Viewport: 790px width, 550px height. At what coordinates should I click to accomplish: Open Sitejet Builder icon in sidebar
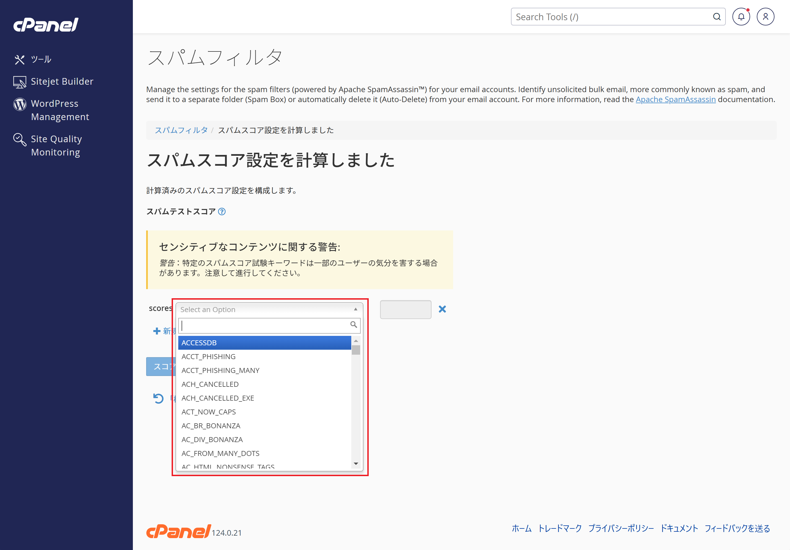pyautogui.click(x=20, y=82)
